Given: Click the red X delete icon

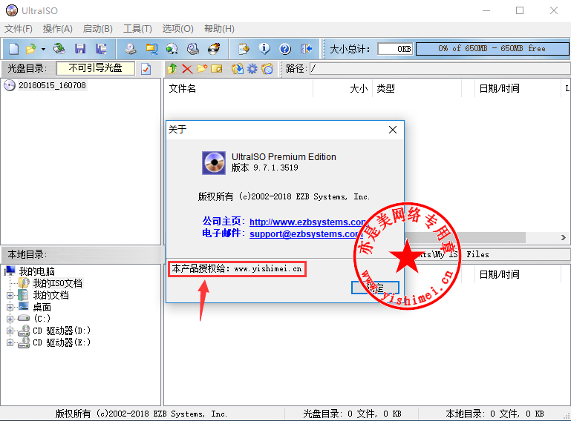Looking at the screenshot, I should [187, 69].
